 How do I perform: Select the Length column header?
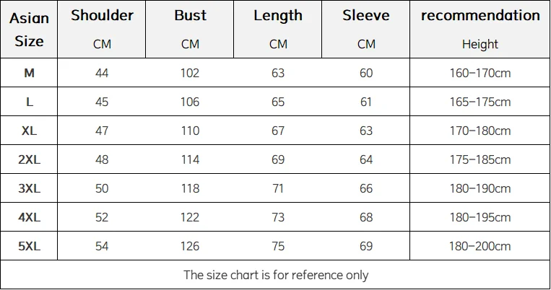pyautogui.click(x=278, y=29)
